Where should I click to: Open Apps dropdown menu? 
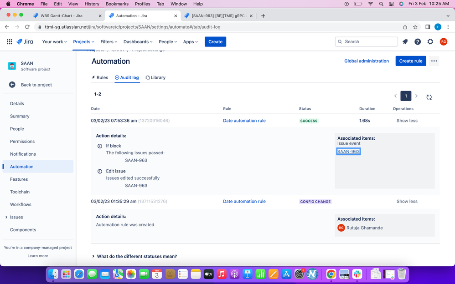pos(191,42)
